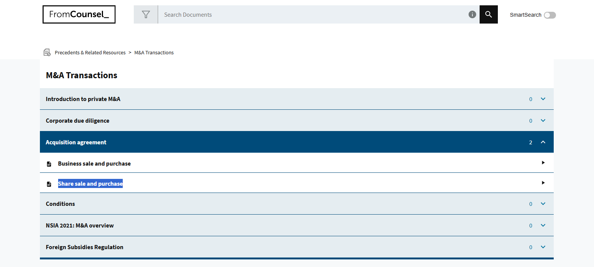This screenshot has height=267, width=594.
Task: Go to Precedents & Related Resources breadcrumb
Action: pyautogui.click(x=90, y=53)
